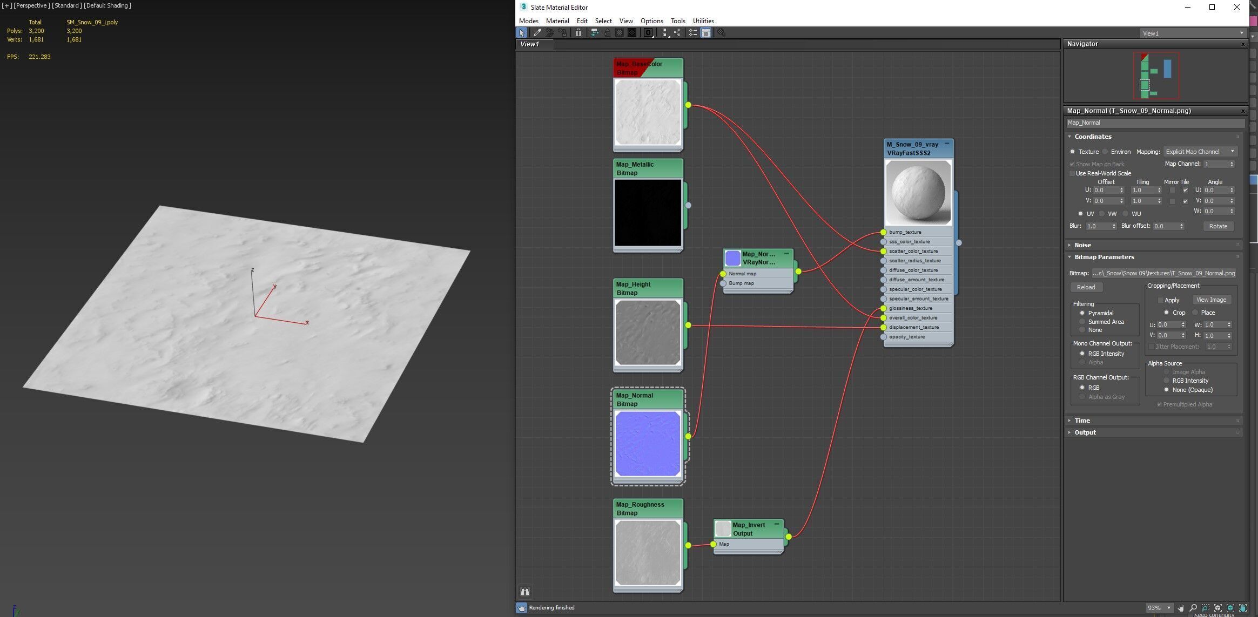Click Pan to Selected icon
The height and width of the screenshot is (617, 1258).
(1243, 608)
